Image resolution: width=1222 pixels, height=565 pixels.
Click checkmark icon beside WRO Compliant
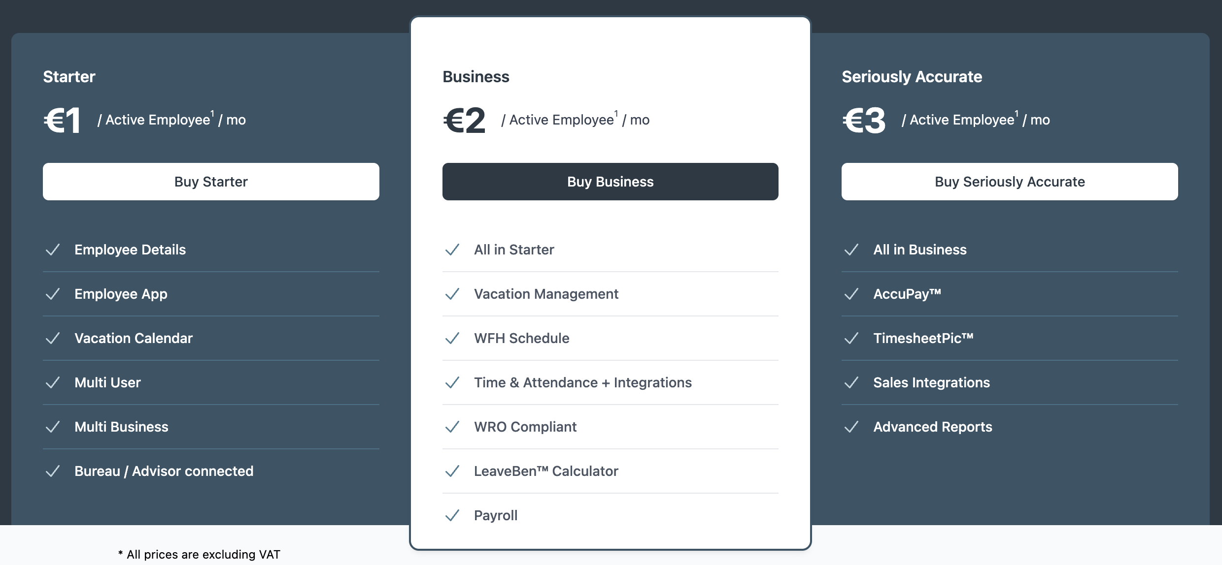[452, 427]
